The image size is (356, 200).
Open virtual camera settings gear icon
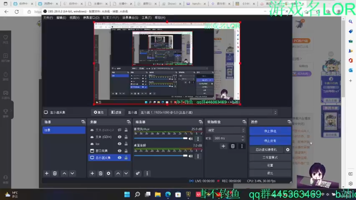tap(287, 150)
